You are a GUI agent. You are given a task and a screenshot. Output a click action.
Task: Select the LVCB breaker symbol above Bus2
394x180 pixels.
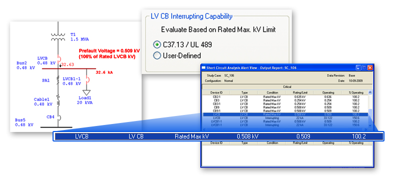click(59, 59)
